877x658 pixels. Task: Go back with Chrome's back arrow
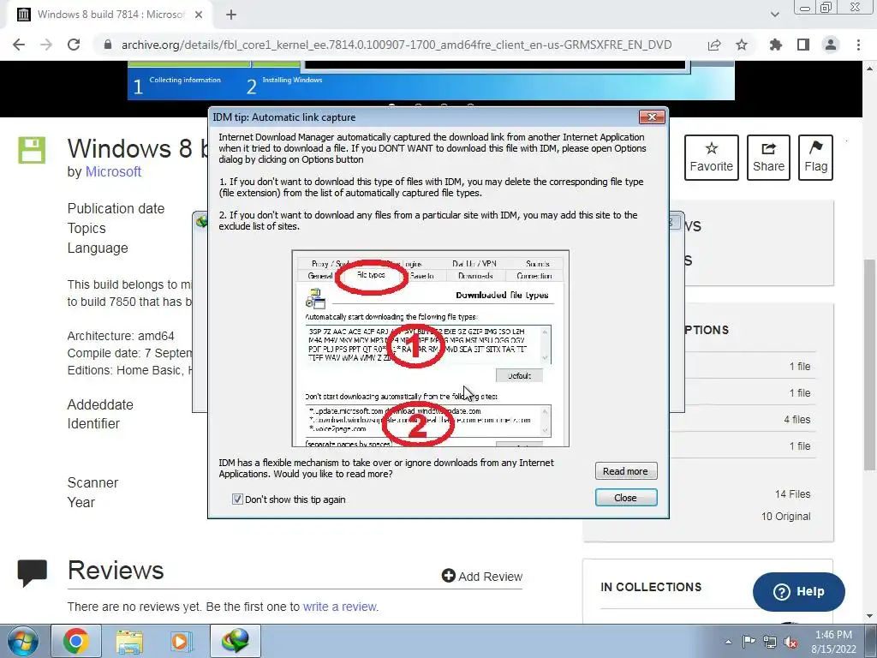(x=19, y=45)
